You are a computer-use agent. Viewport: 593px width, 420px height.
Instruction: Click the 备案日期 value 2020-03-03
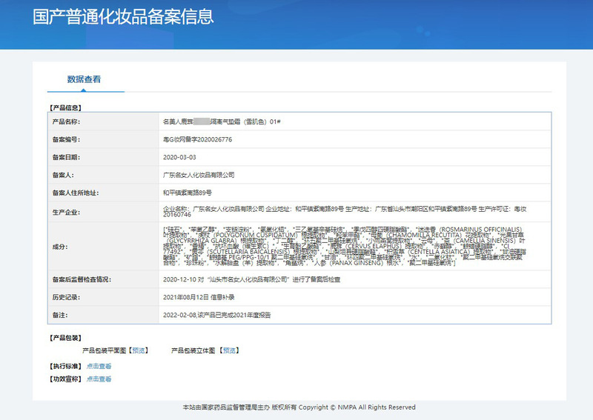pyautogui.click(x=179, y=157)
